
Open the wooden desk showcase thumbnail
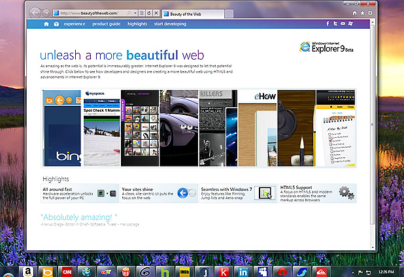tap(297, 128)
